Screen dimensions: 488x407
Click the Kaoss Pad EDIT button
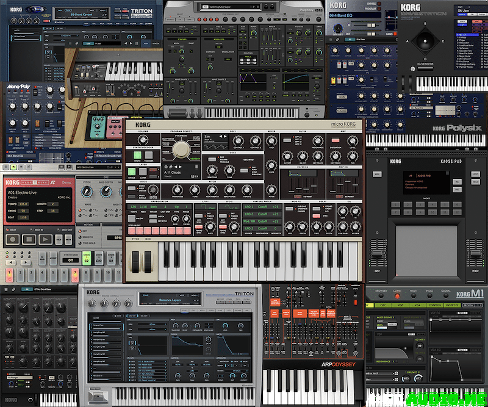[475, 174]
